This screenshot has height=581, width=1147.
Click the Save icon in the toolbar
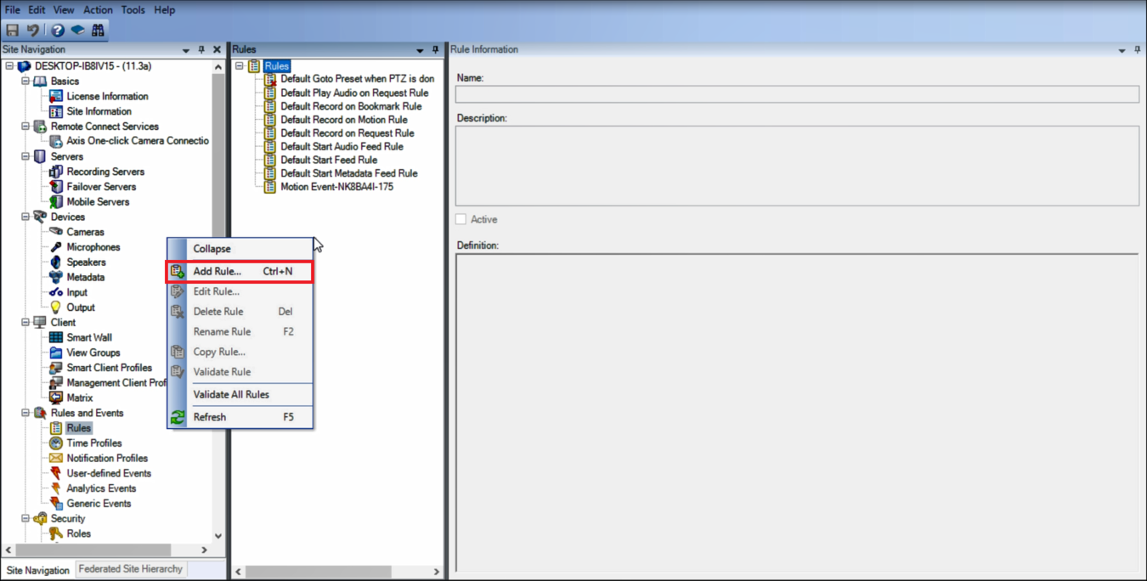pyautogui.click(x=13, y=30)
